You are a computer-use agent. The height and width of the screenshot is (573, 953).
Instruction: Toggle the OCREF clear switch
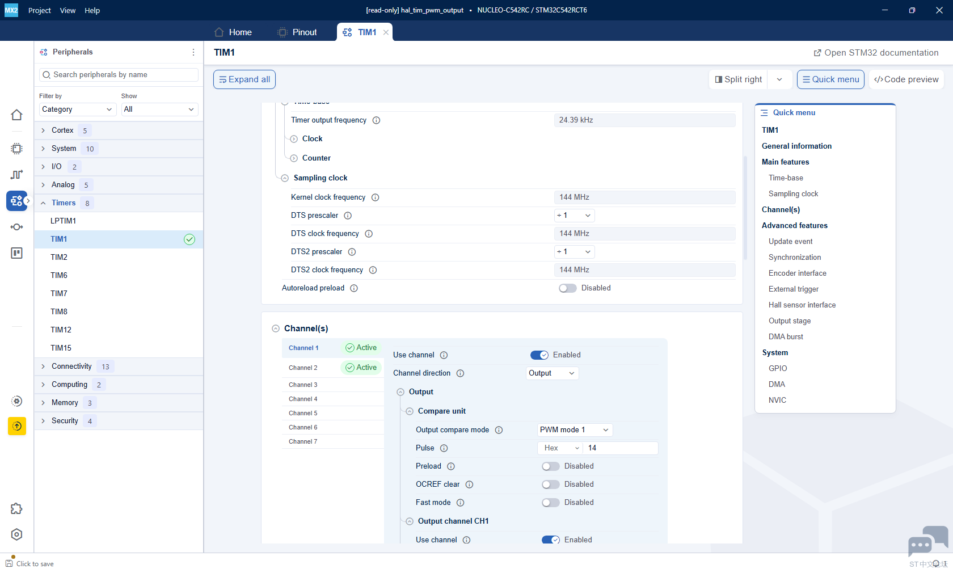(550, 484)
